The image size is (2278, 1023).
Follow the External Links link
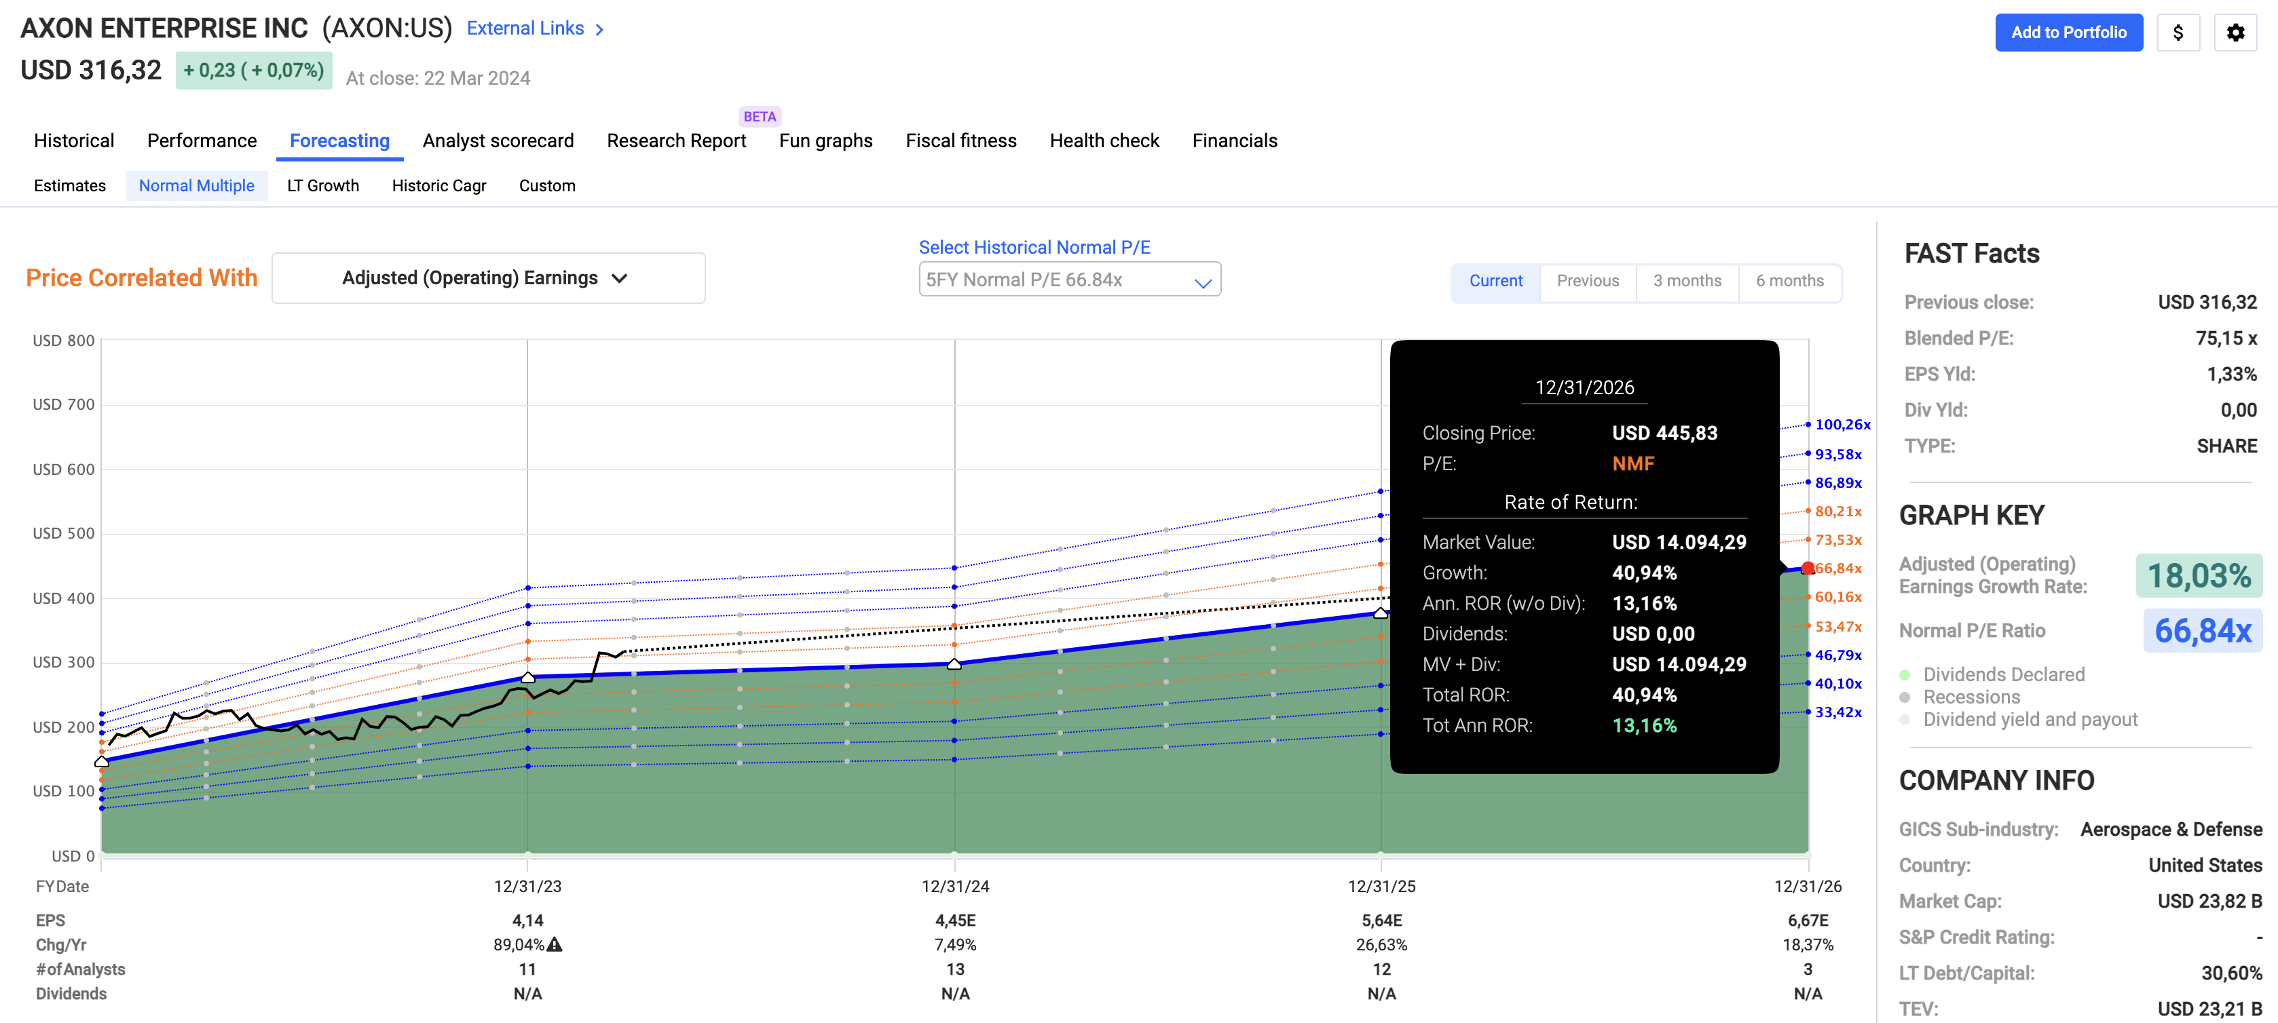[525, 28]
